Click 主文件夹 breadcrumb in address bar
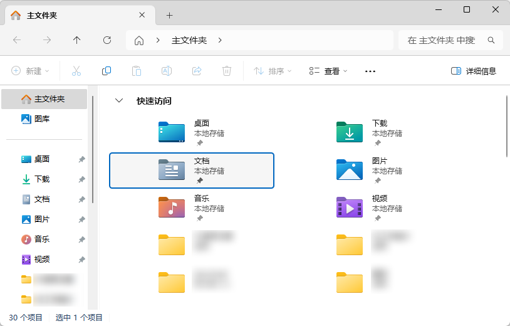Viewport: 510px width, 326px height. [x=189, y=40]
